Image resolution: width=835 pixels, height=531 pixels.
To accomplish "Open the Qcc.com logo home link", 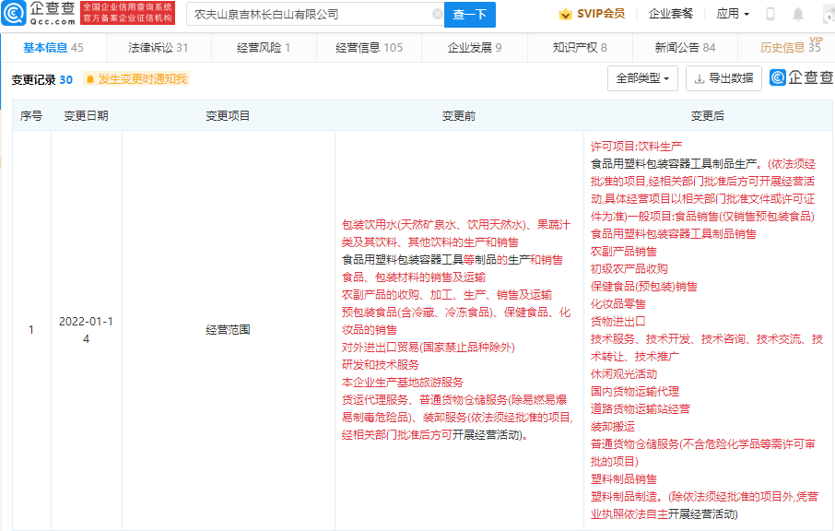I will point(39,13).
